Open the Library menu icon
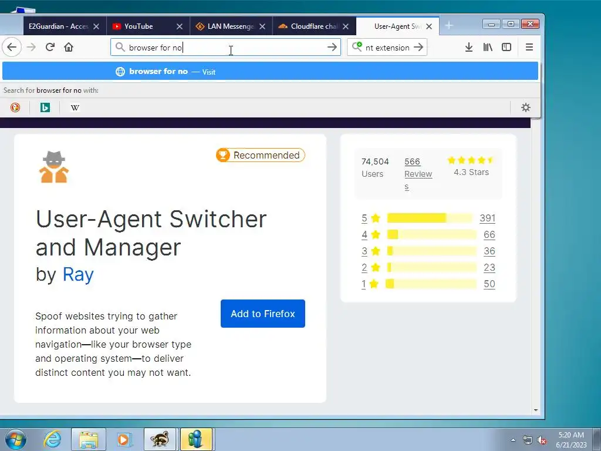The image size is (601, 451). [x=488, y=47]
